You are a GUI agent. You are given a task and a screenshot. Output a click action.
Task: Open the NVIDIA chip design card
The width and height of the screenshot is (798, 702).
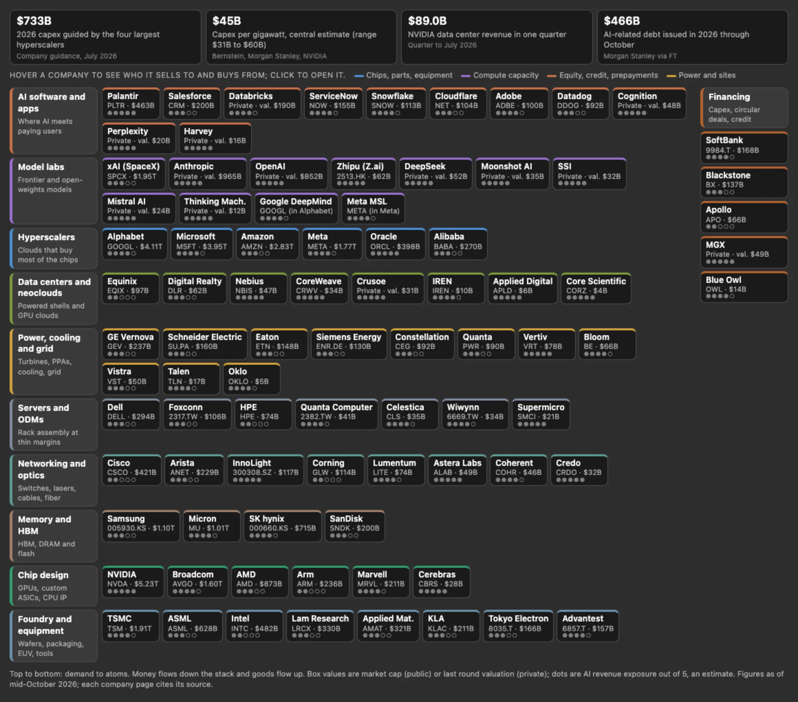point(133,582)
